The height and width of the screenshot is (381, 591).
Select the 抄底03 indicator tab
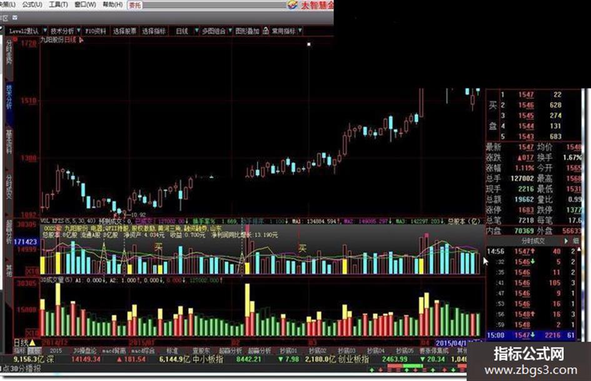346,351
